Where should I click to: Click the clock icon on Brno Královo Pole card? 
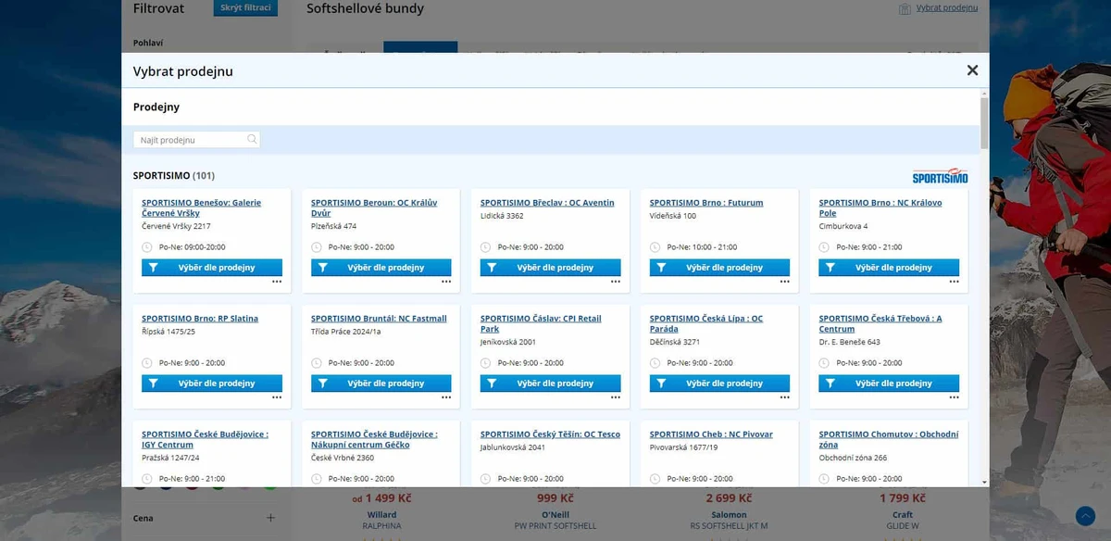tap(824, 247)
